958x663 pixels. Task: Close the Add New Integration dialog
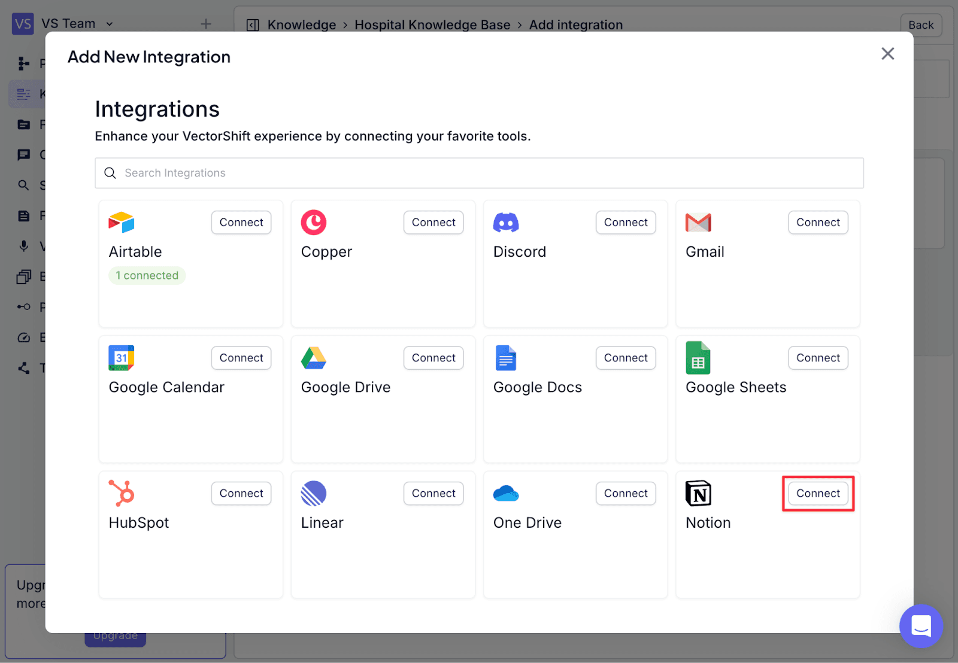click(x=888, y=54)
